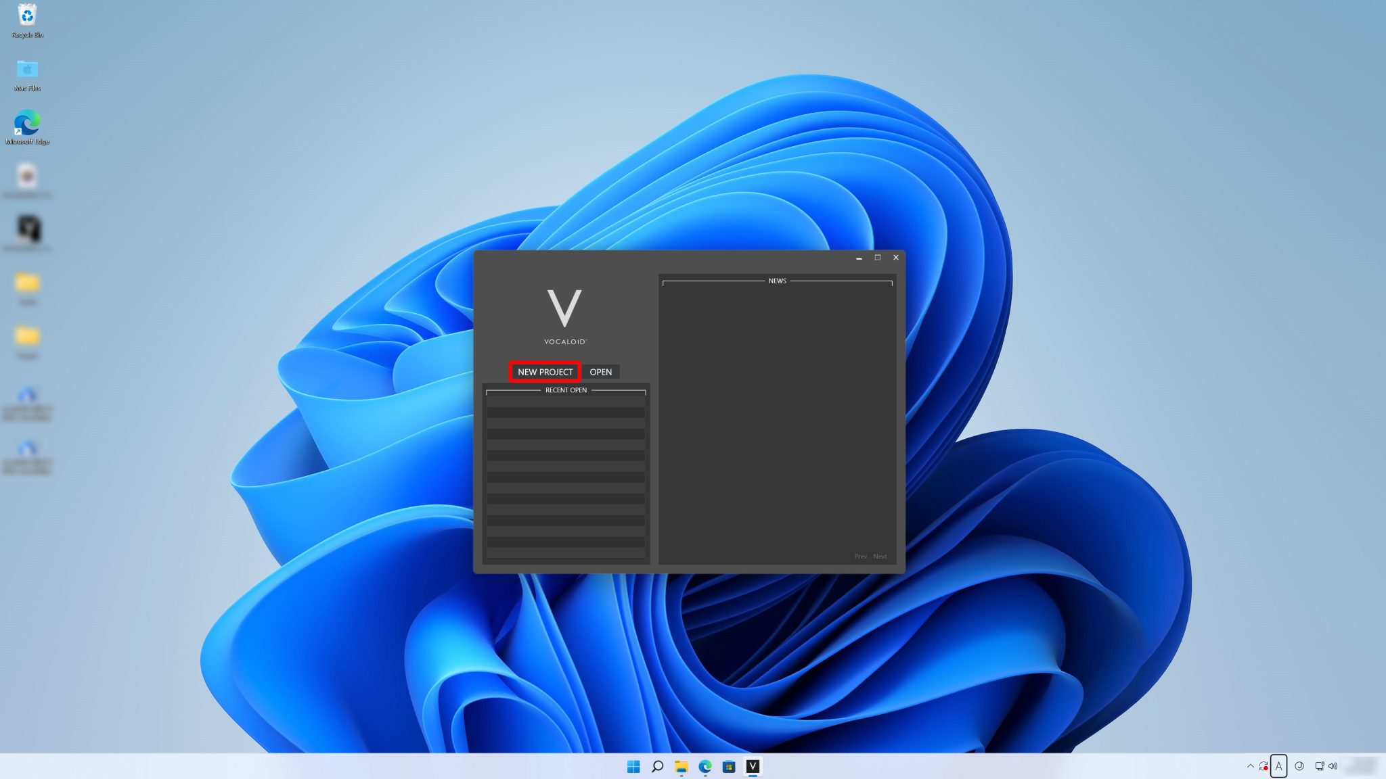Click the volume speaker tray icon

point(1333,766)
